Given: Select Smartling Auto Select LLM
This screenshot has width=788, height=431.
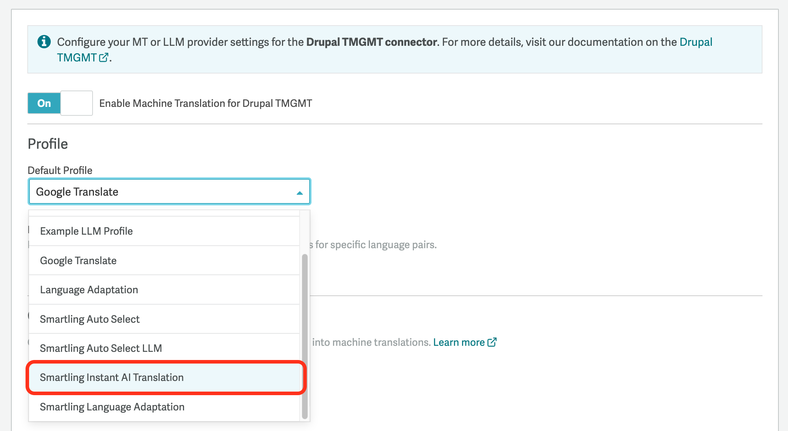Looking at the screenshot, I should pyautogui.click(x=164, y=348).
